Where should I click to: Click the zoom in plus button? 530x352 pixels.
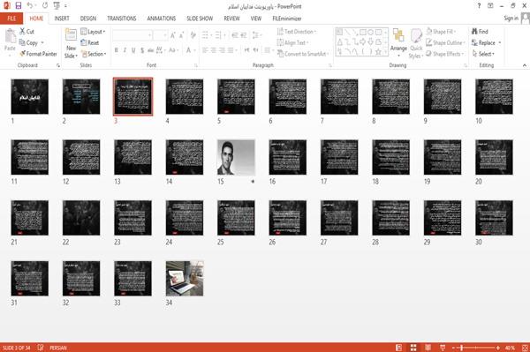pyautogui.click(x=498, y=348)
